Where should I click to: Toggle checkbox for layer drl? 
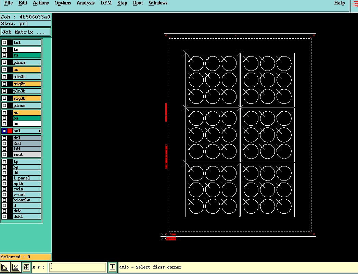[4, 138]
